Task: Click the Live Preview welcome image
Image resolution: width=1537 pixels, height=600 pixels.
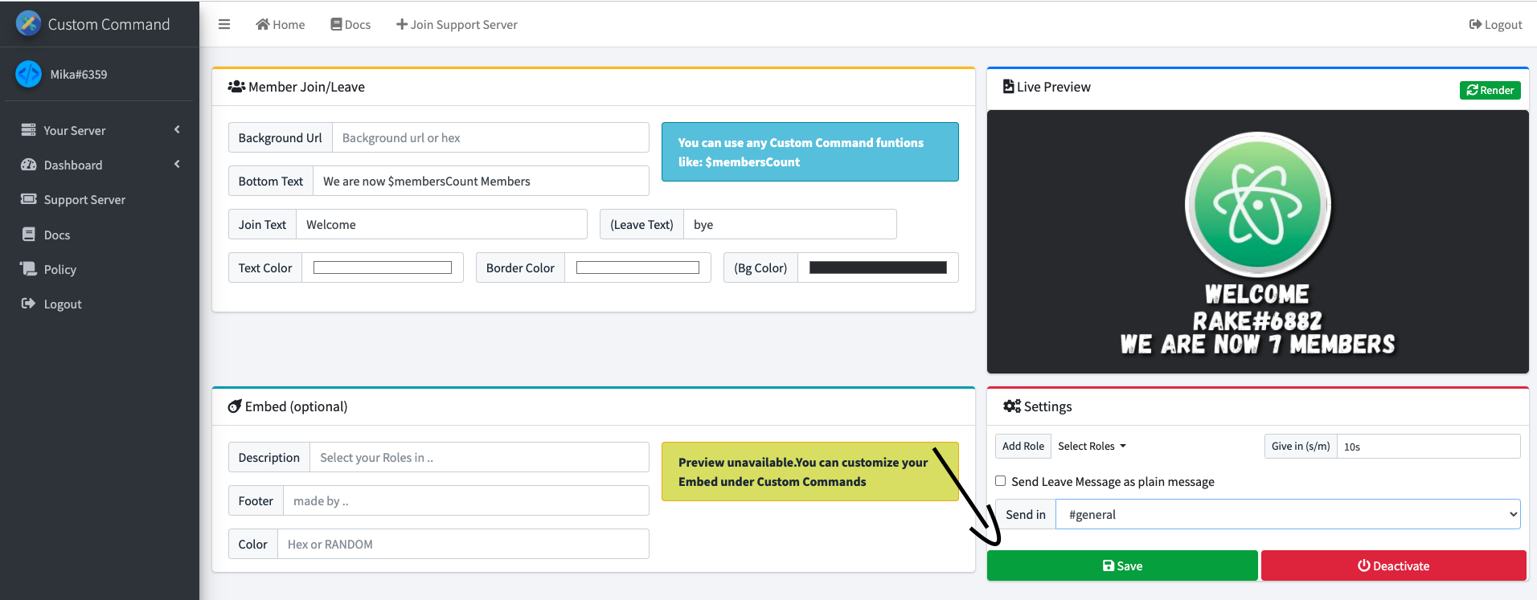Action: point(1258,242)
